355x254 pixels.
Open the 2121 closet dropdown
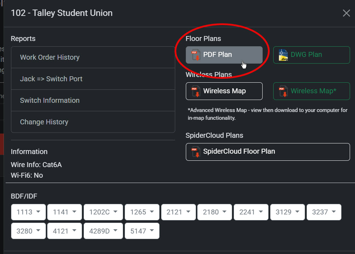pyautogui.click(x=178, y=212)
